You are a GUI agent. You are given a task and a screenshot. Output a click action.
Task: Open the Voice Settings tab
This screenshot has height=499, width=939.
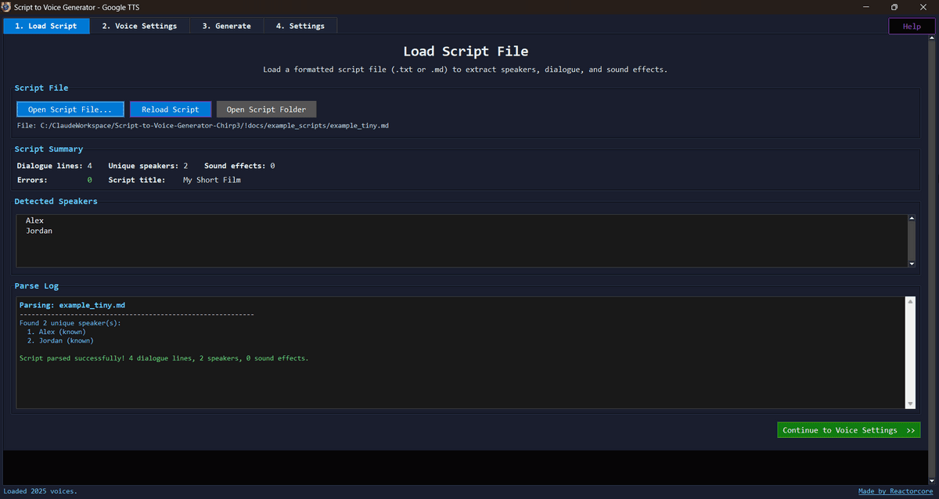point(139,26)
